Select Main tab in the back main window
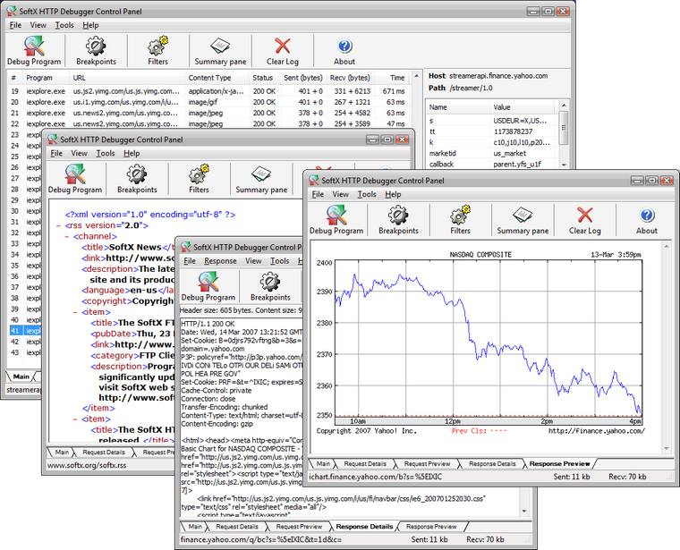 point(21,377)
